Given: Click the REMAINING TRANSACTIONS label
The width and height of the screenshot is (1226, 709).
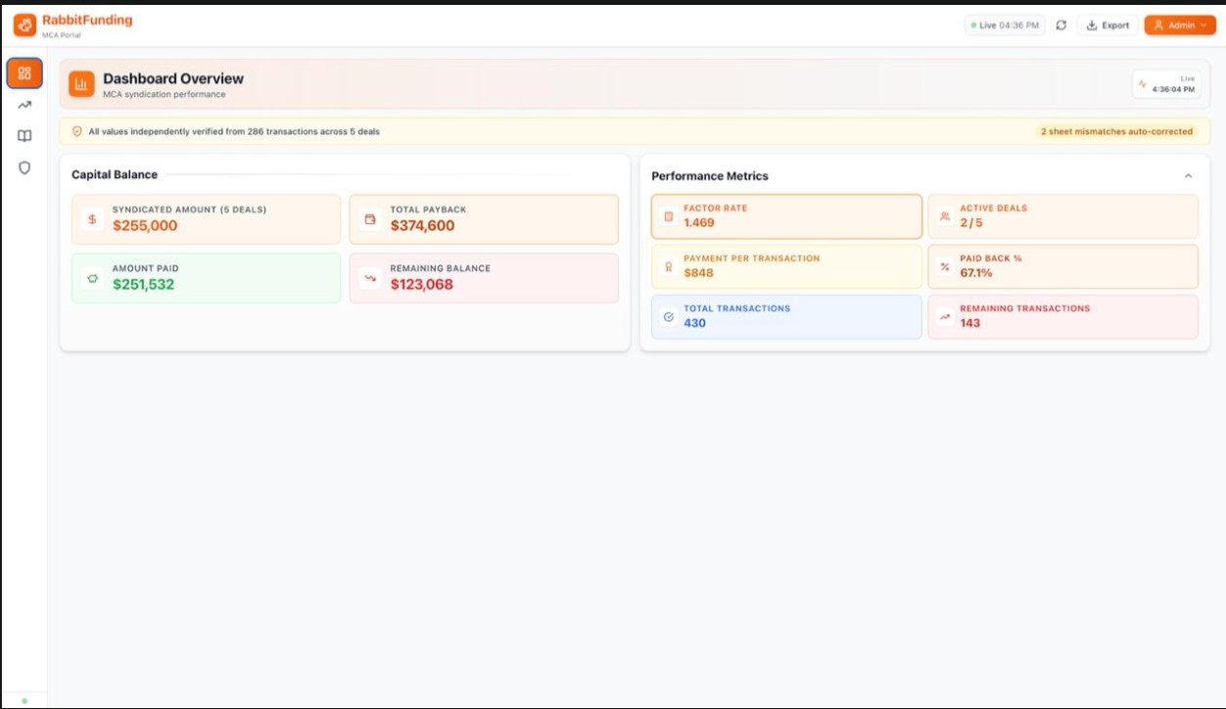Looking at the screenshot, I should point(1024,308).
